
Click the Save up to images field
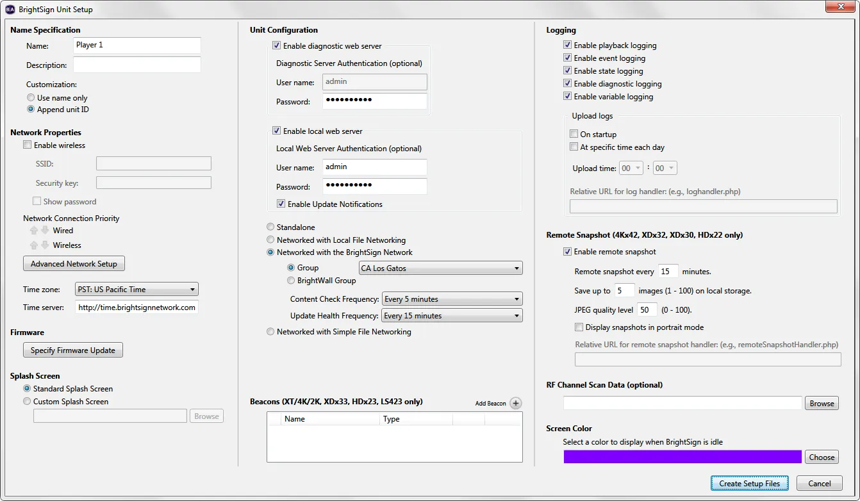click(x=625, y=291)
